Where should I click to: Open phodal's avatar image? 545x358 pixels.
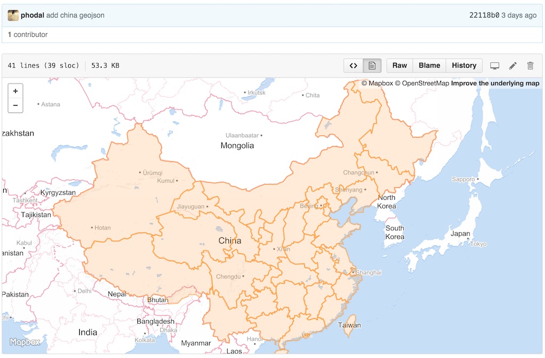coord(13,15)
